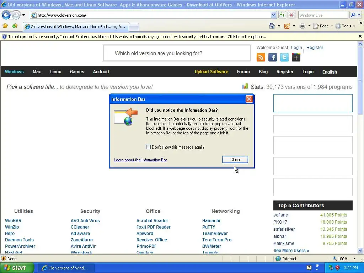The height and width of the screenshot is (273, 364).
Task: Expand the toolbar overflow chevron
Action: tap(361, 23)
